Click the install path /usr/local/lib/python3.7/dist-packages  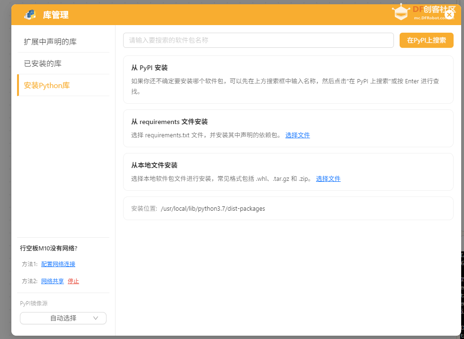[213, 208]
